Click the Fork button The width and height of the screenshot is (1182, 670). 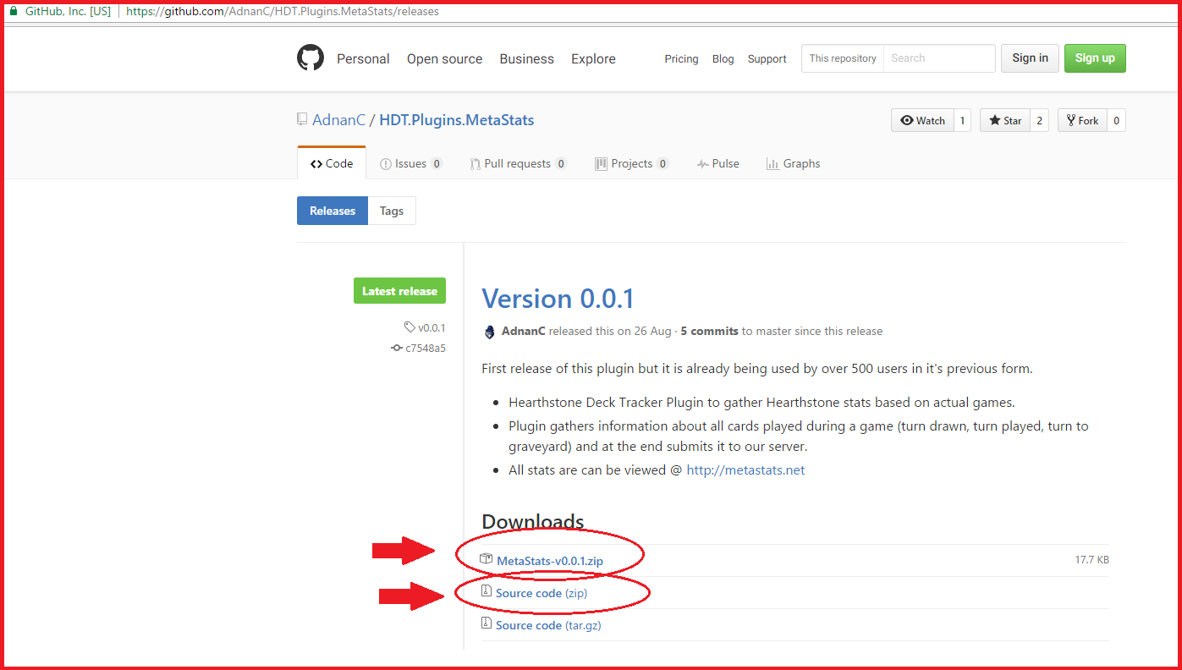pos(1082,120)
